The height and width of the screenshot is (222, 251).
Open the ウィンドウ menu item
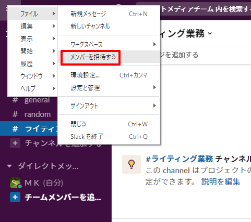click(x=32, y=76)
